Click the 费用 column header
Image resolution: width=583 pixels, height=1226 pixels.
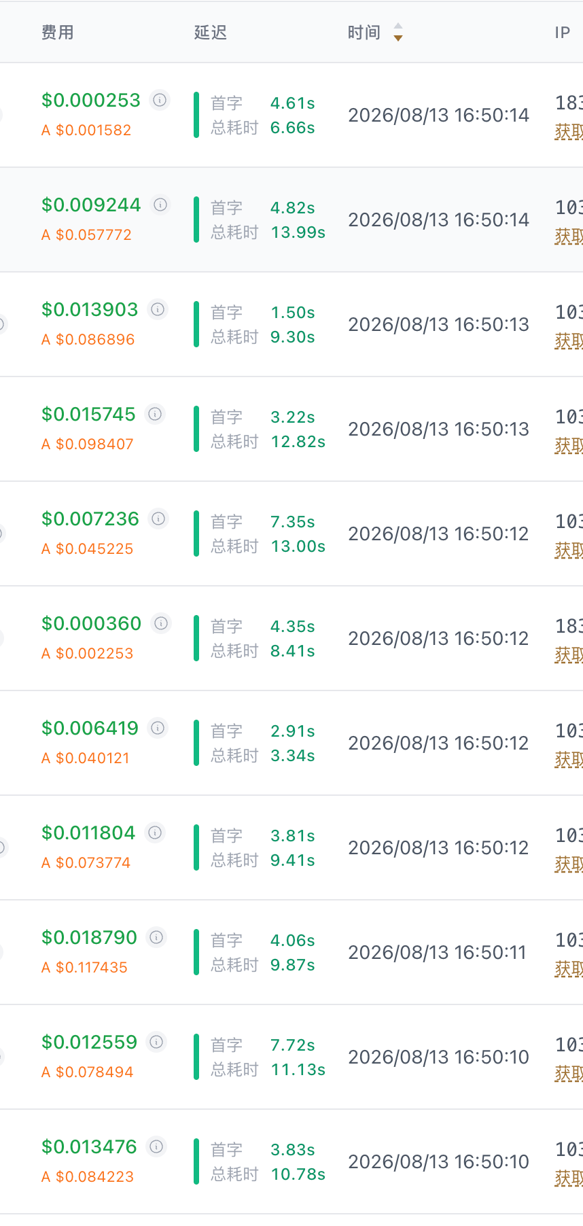tap(58, 32)
